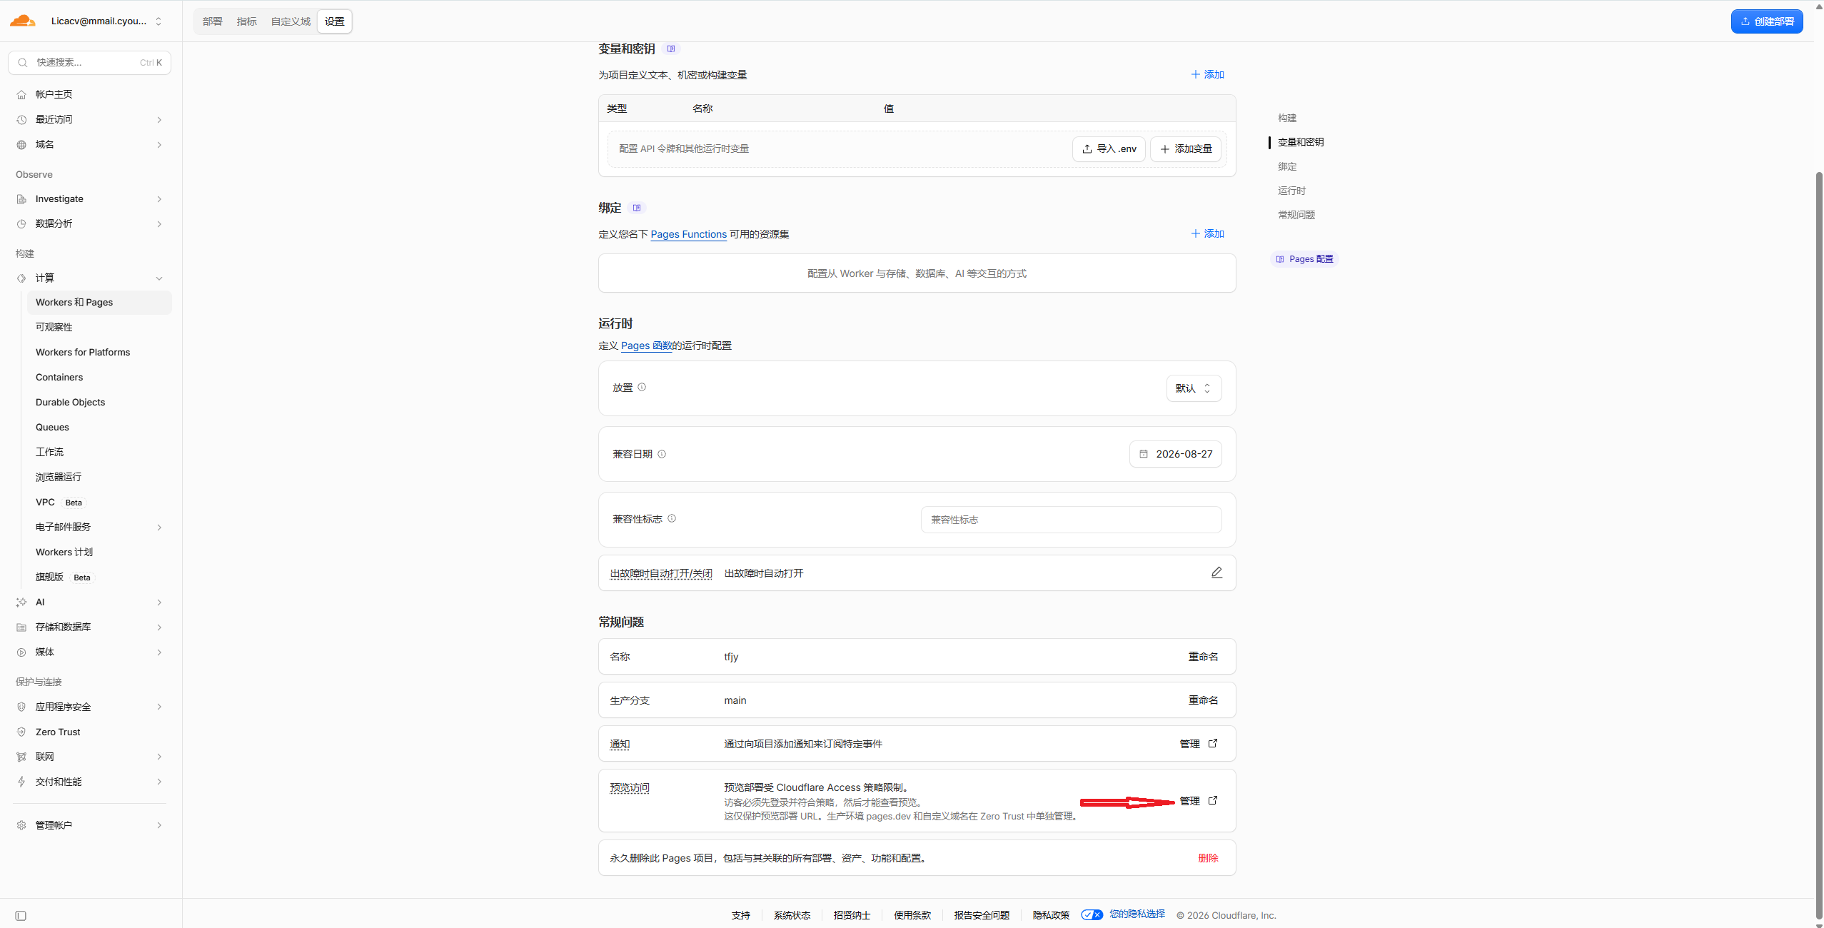This screenshot has width=1824, height=928.
Task: Click the 导入 .env button
Action: (1109, 148)
